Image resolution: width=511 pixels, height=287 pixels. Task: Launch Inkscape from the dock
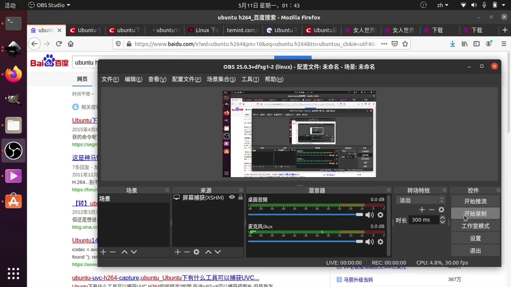[x=13, y=49]
